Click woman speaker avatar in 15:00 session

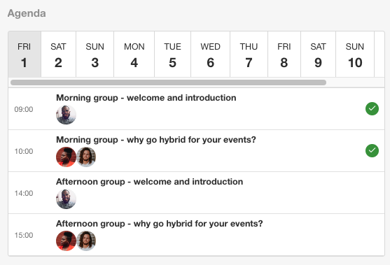coord(66,241)
